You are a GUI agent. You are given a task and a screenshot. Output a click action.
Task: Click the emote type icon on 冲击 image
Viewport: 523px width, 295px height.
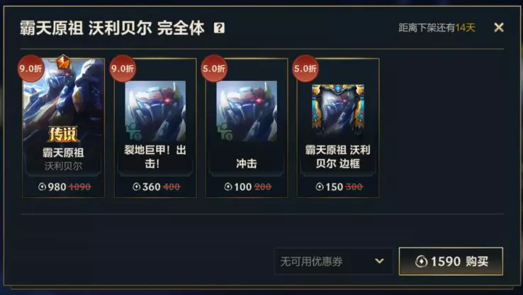225,131
